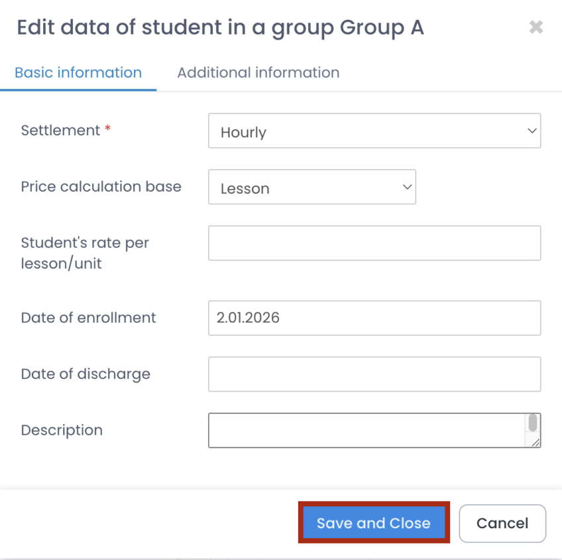Switch to the Additional information tab
Screen dimensions: 562x560
click(x=258, y=73)
